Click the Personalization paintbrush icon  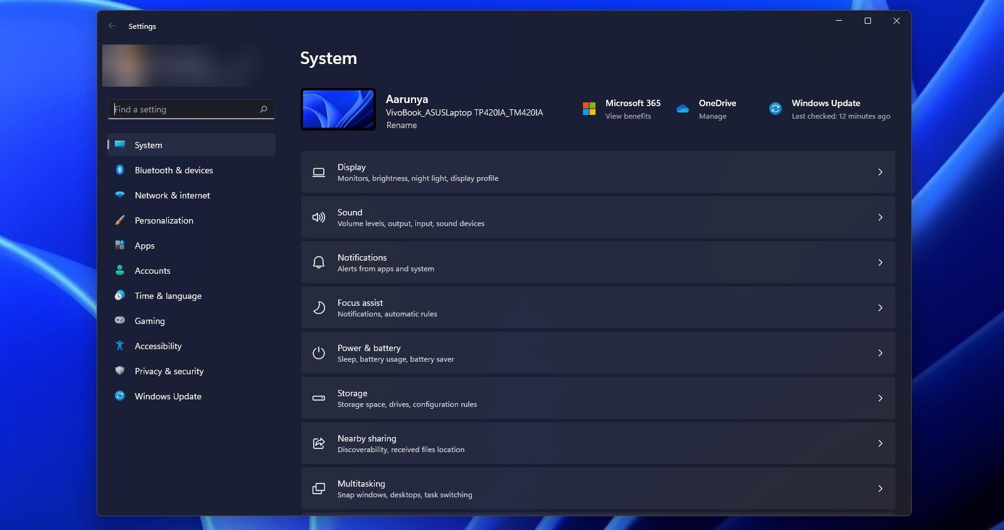120,220
